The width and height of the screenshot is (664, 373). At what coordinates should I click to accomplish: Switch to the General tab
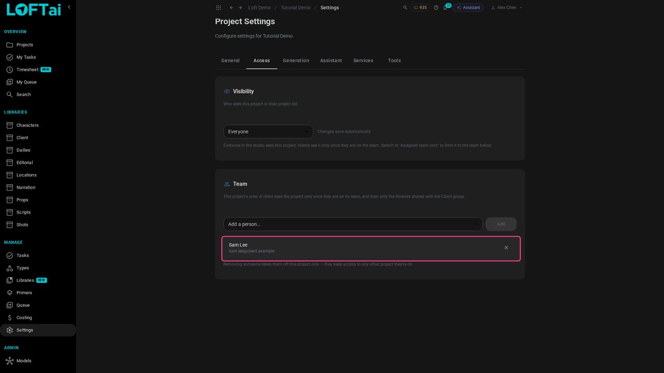230,61
